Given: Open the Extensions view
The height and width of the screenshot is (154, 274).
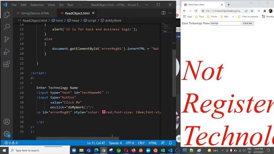Looking at the screenshot, I should (7, 64).
